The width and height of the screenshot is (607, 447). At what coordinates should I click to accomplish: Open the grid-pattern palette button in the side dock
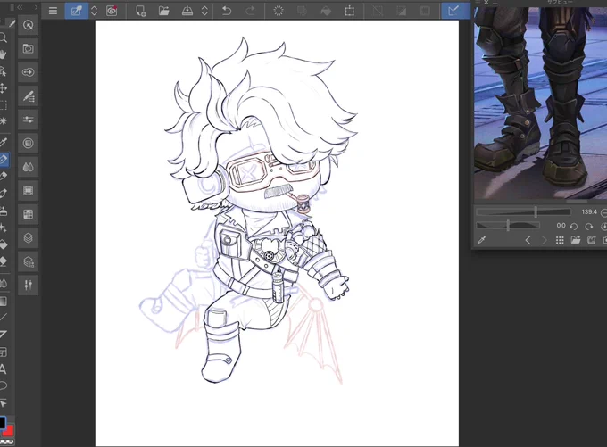28,214
